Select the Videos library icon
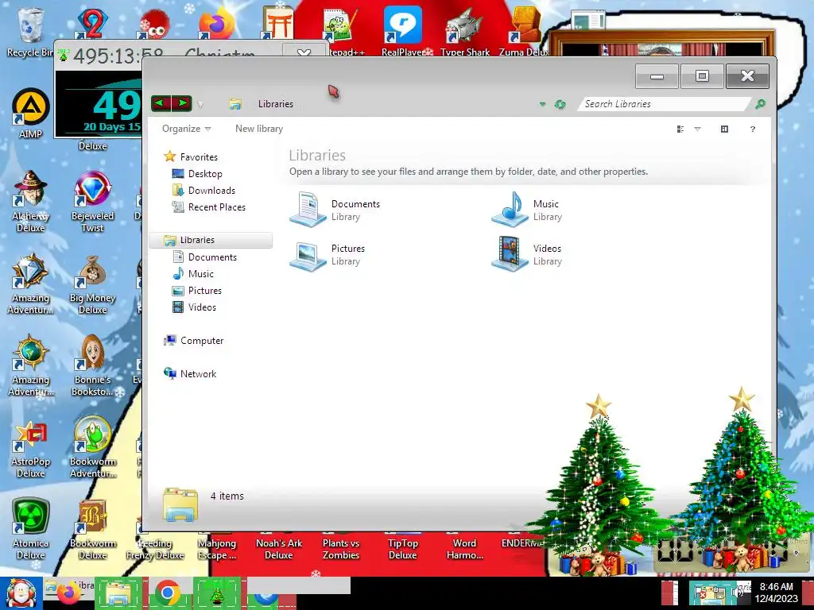 510,253
